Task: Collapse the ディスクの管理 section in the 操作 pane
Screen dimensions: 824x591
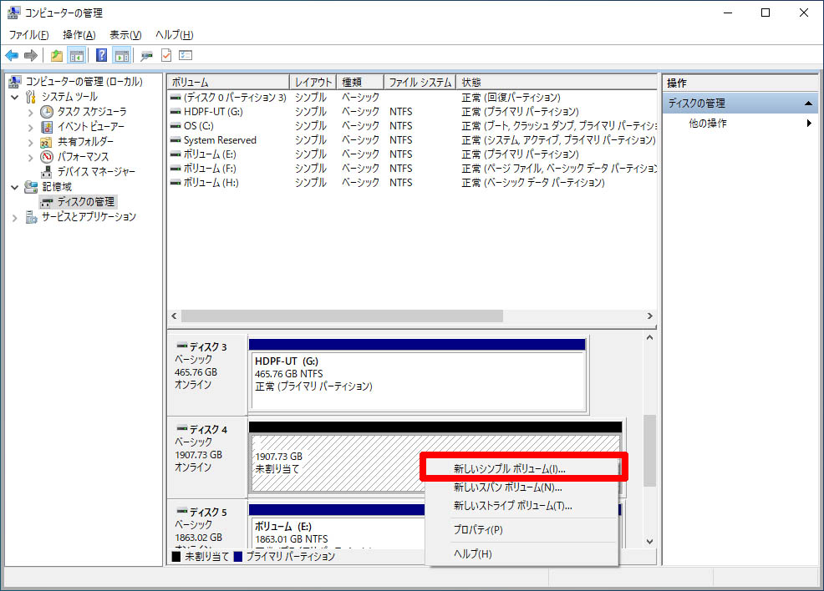Action: click(x=809, y=104)
